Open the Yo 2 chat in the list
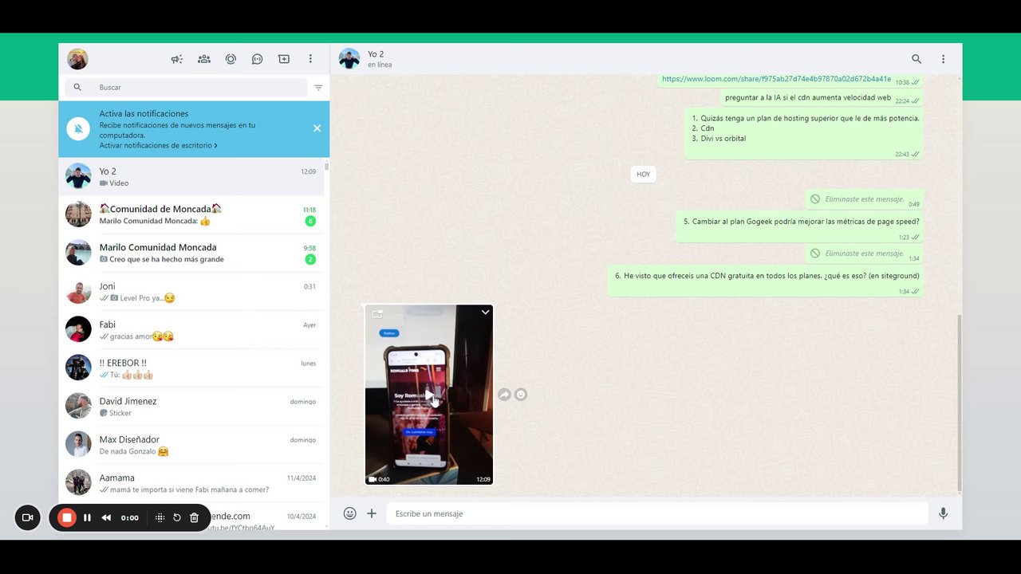This screenshot has width=1021, height=574. click(x=191, y=176)
